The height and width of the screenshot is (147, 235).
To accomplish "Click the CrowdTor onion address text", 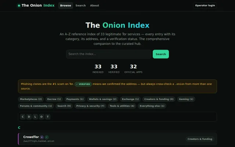I will click(39, 141).
